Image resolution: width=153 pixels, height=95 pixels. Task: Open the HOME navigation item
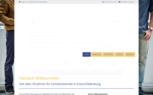tap(86, 54)
